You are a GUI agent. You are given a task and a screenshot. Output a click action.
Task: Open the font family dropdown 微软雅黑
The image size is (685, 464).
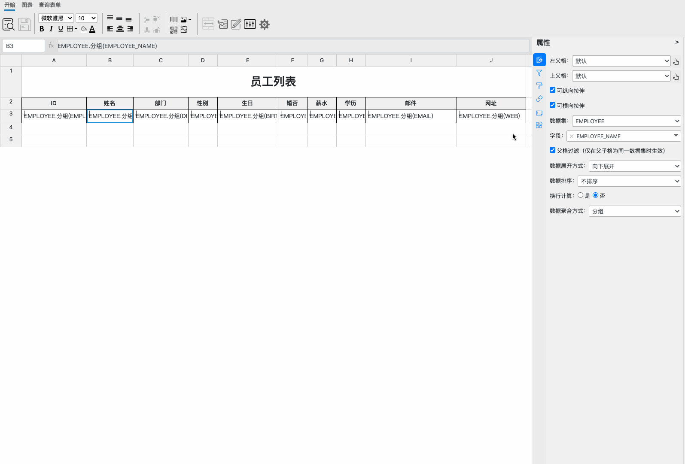[x=56, y=18]
